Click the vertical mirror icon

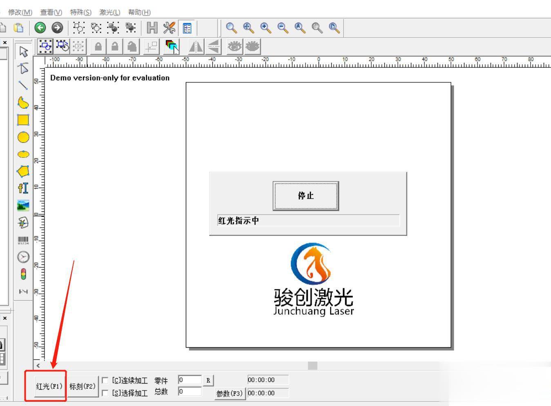pos(213,47)
